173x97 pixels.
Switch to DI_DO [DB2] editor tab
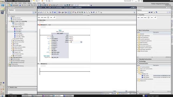(x=68, y=96)
